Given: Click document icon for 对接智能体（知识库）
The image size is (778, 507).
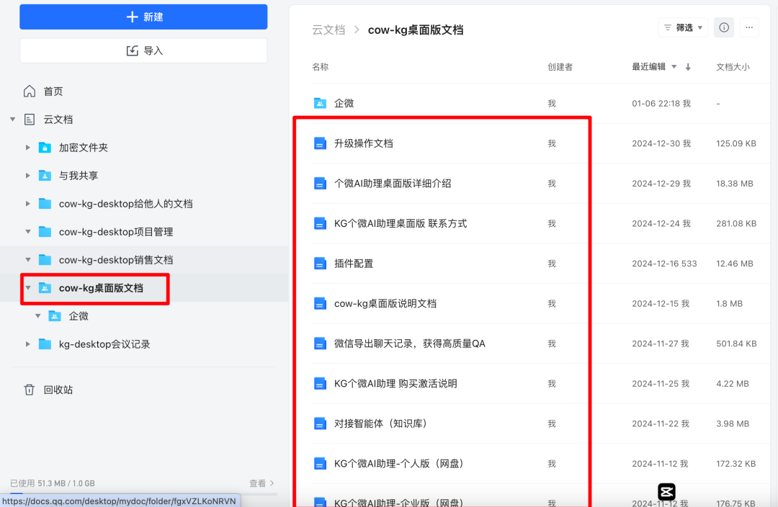Looking at the screenshot, I should click(x=320, y=423).
